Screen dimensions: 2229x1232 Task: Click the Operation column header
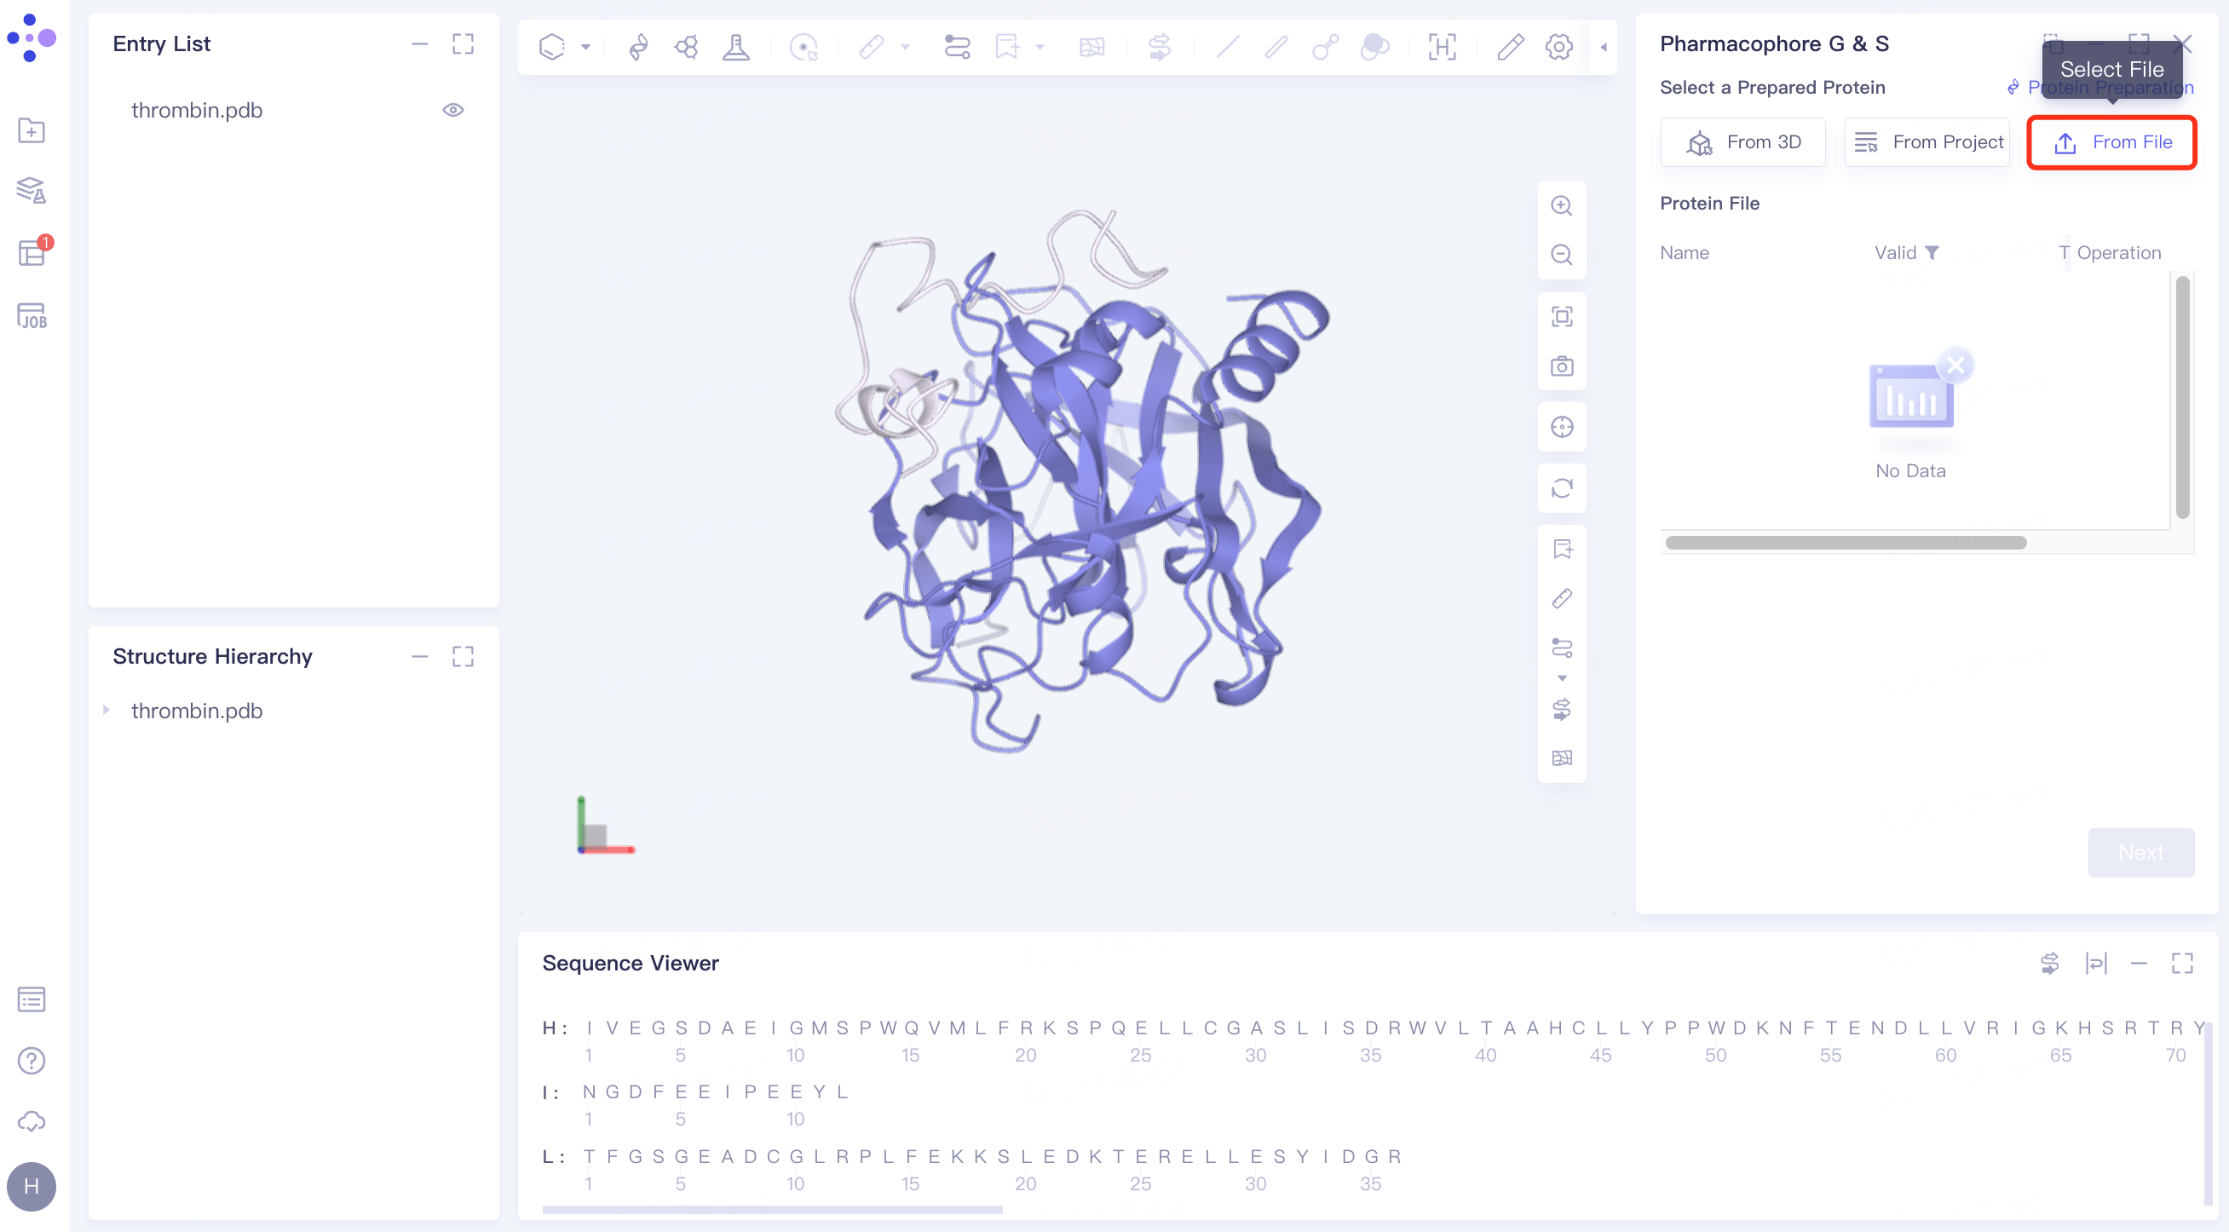click(x=2118, y=253)
